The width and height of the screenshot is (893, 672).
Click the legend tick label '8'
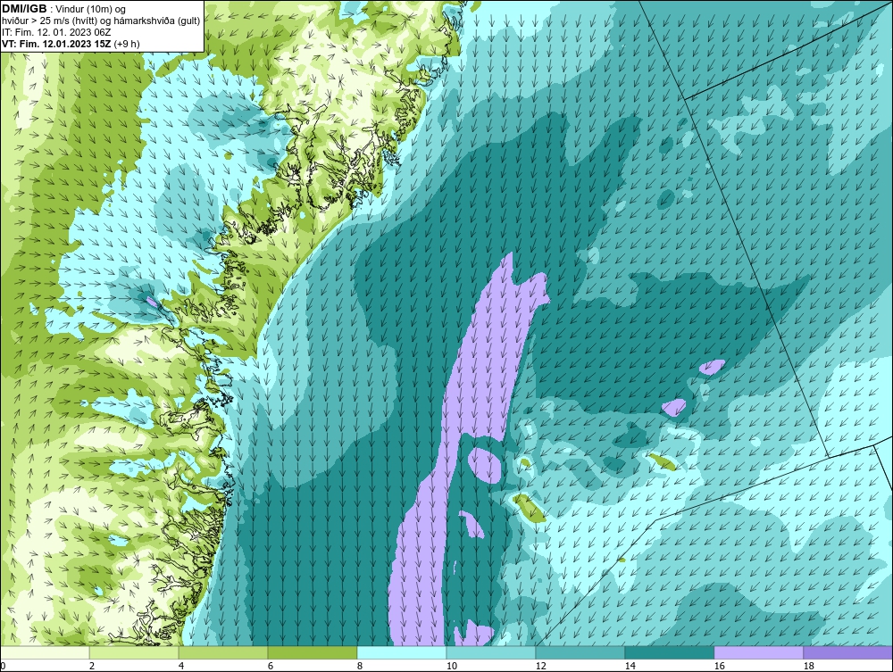360,666
